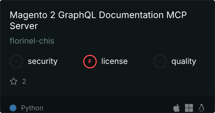Click the star count number 2
The height and width of the screenshot is (113, 215).
[x=24, y=82]
